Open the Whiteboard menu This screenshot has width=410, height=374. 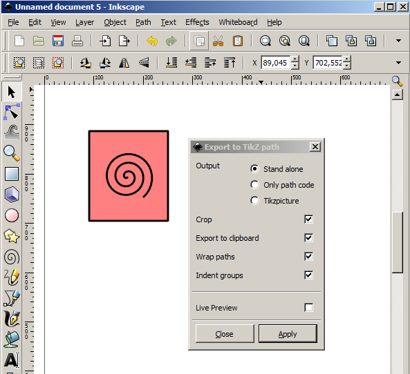coord(238,22)
